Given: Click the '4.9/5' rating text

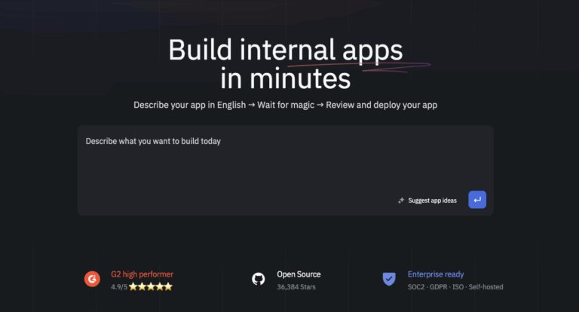Looking at the screenshot, I should 119,287.
